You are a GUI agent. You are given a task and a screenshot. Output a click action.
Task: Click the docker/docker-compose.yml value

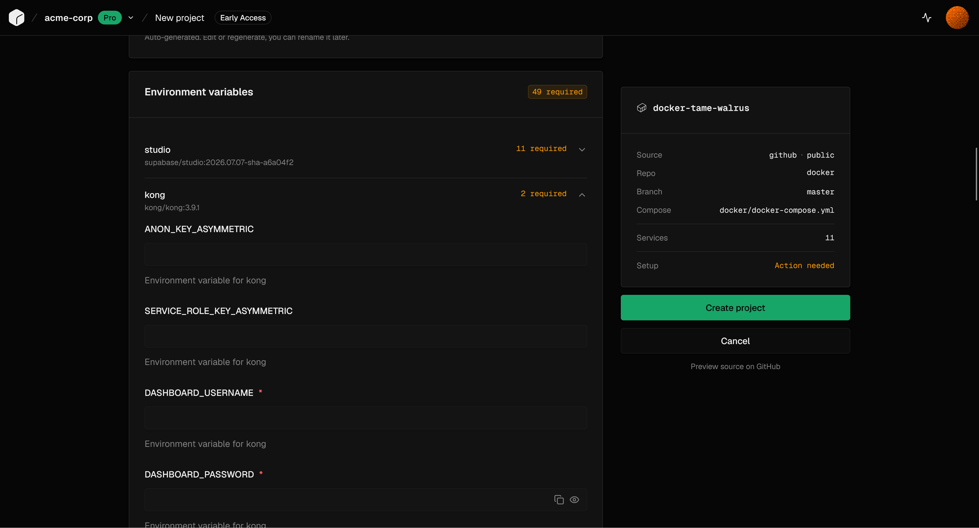[776, 210]
